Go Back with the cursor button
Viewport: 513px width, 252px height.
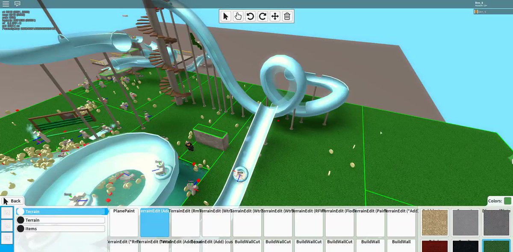pos(12,201)
